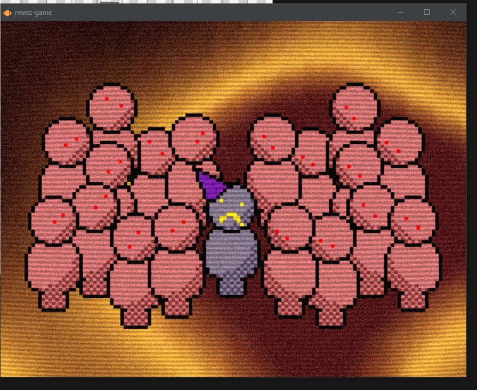Click the yellow frown mouth of gray character
477x390 pixels.
[x=229, y=218]
